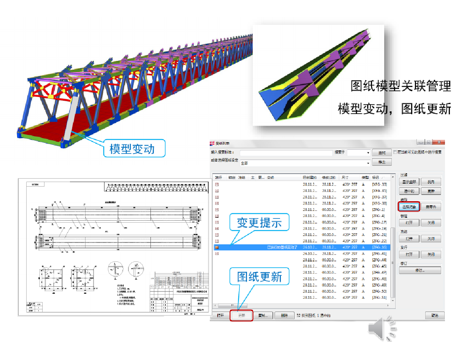The height and width of the screenshot is (342, 456).
Task: Click the drawing list horizontal scrollbar
Action: (x=301, y=305)
